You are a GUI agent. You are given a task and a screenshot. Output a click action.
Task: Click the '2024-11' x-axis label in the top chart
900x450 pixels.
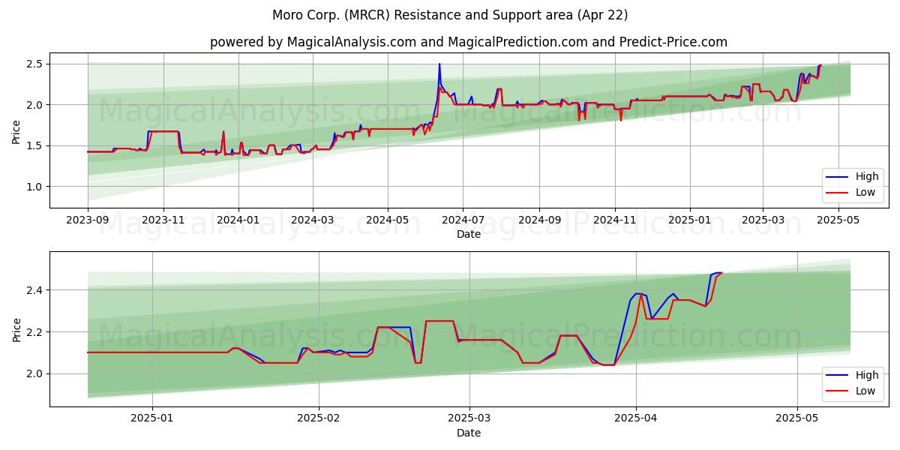[615, 220]
